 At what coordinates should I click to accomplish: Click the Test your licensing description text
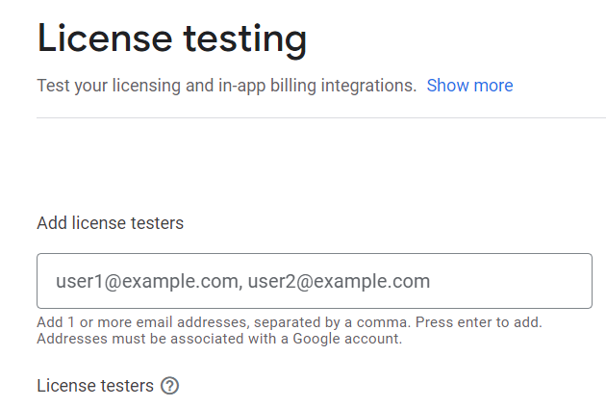click(x=226, y=86)
